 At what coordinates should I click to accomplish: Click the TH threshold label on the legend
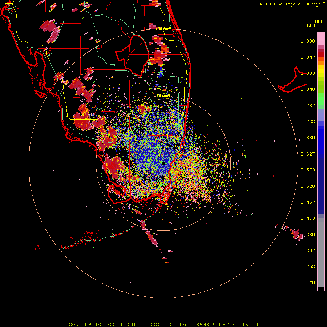[x=312, y=283]
